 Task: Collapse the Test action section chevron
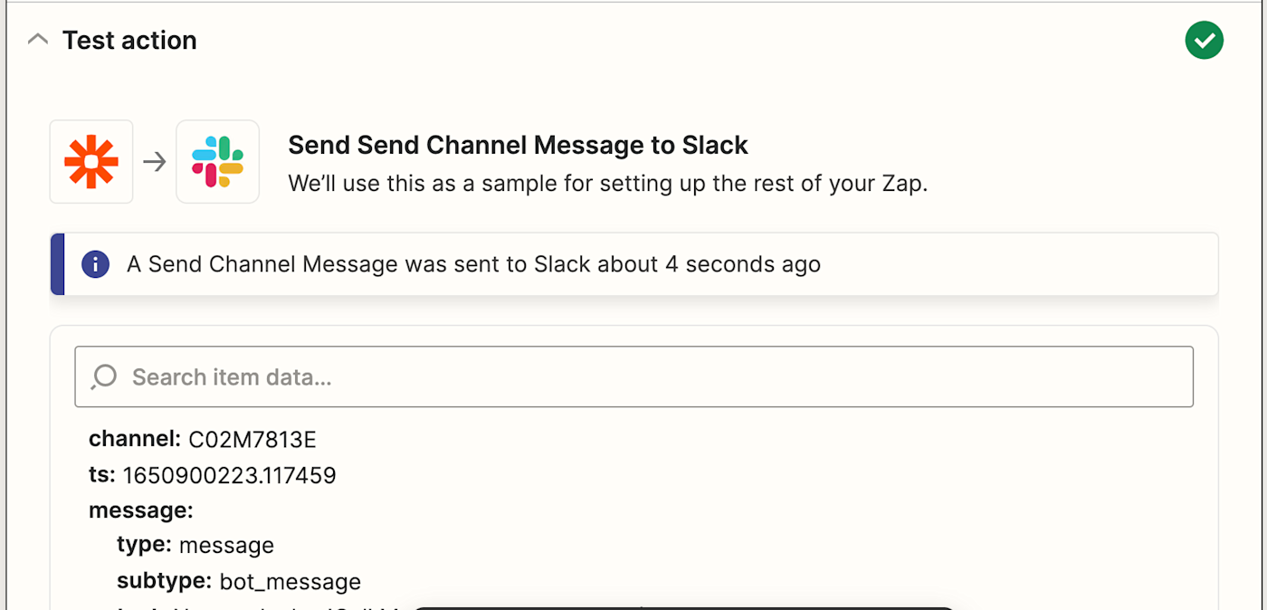coord(38,40)
